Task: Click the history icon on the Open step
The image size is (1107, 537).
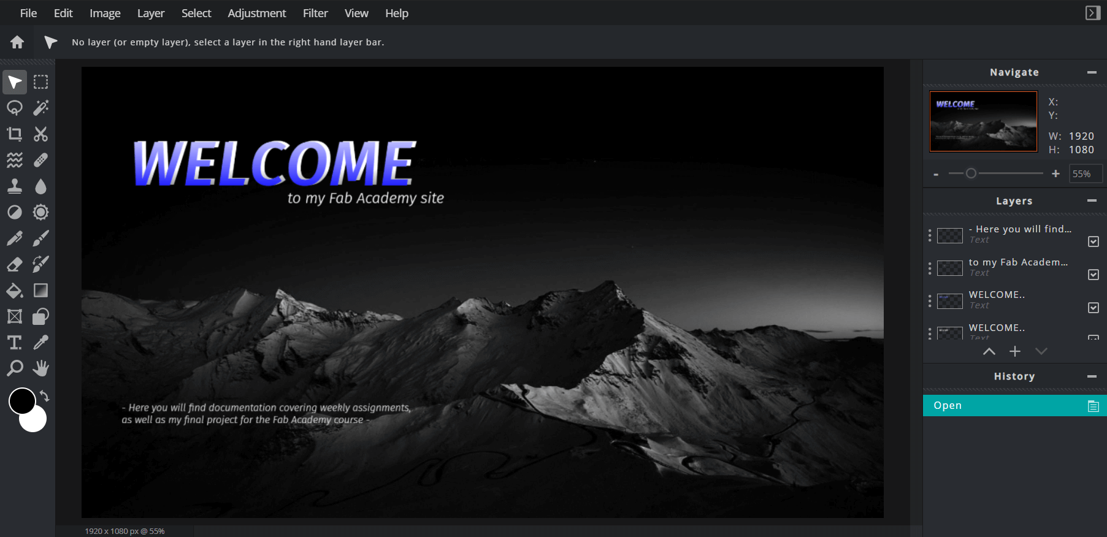Action: pyautogui.click(x=1093, y=406)
